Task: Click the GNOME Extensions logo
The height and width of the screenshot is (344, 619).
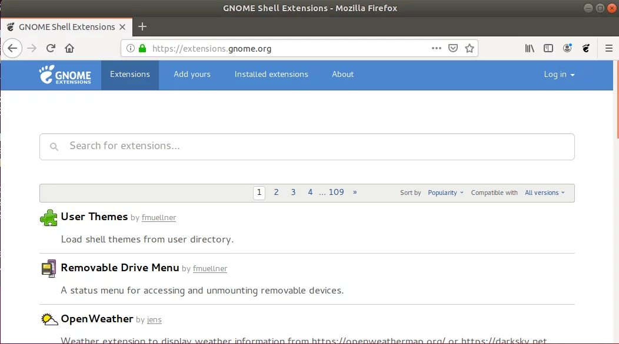Action: coord(65,75)
